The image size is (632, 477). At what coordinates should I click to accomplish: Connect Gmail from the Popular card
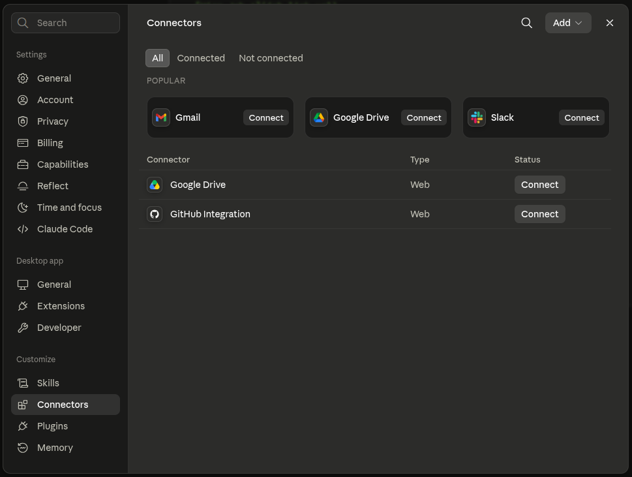[266, 117]
